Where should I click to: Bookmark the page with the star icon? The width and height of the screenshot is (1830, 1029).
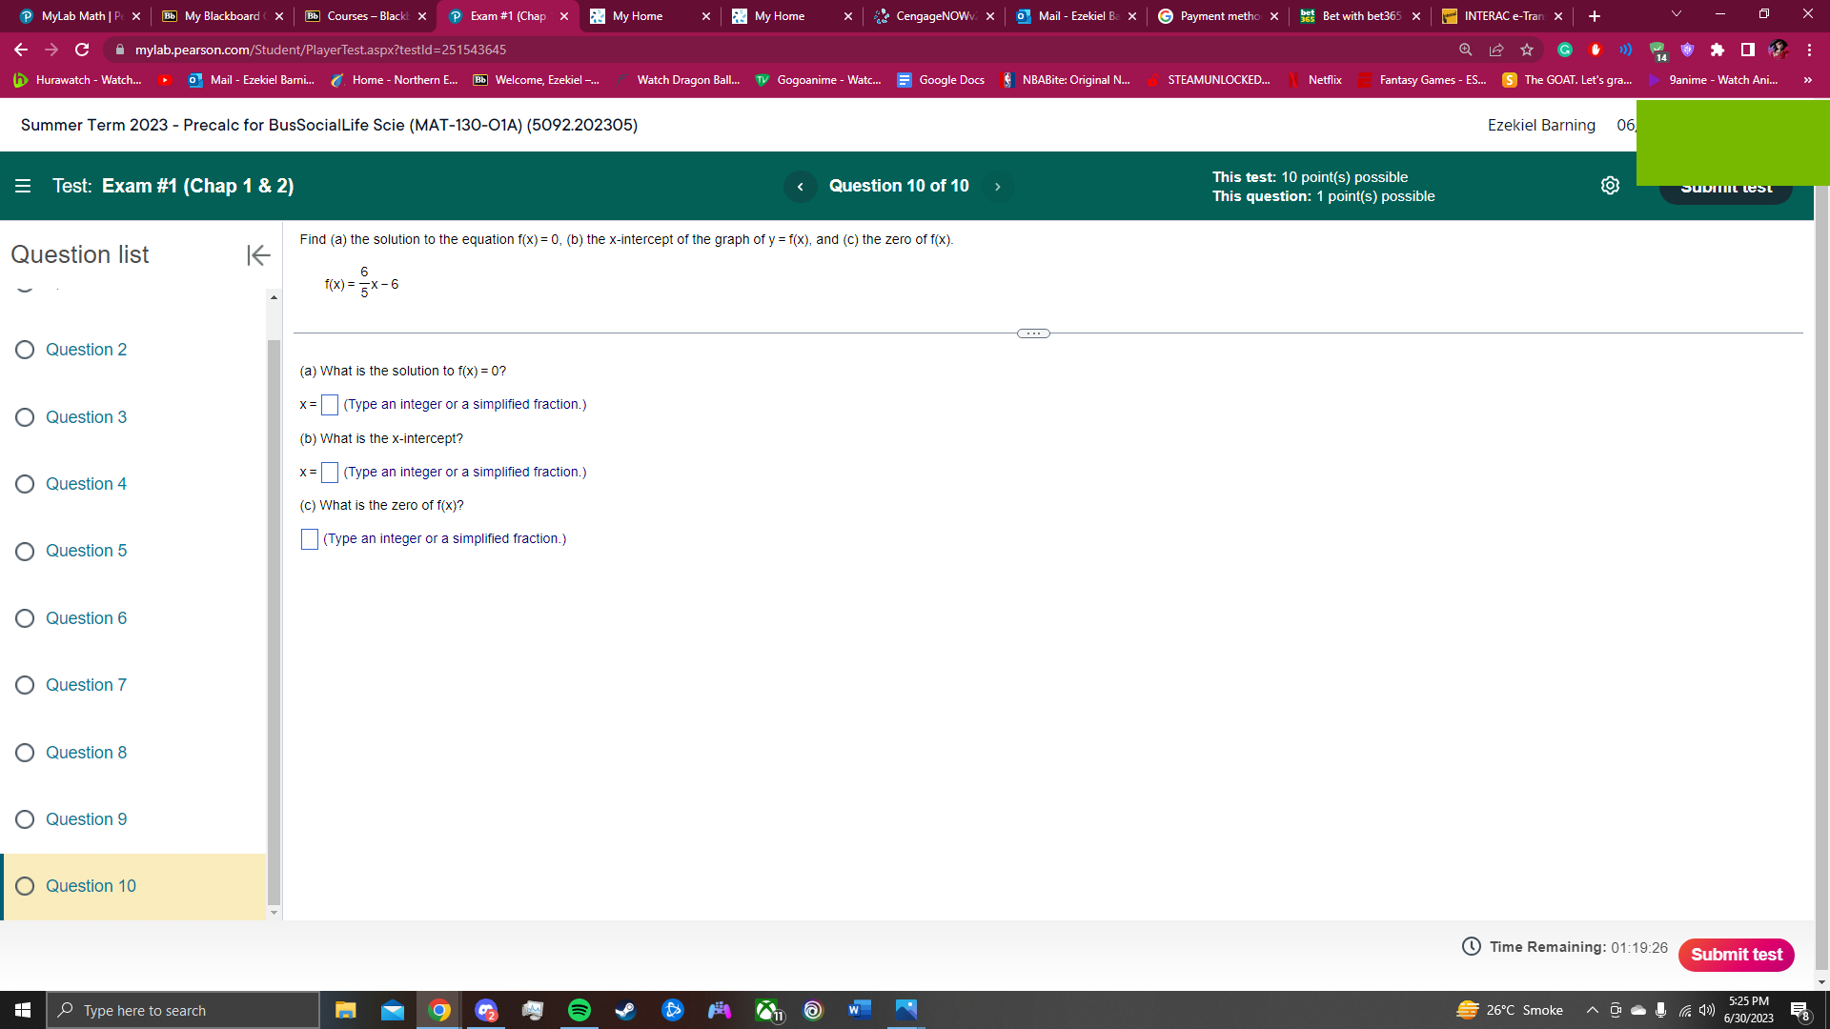tap(1525, 50)
